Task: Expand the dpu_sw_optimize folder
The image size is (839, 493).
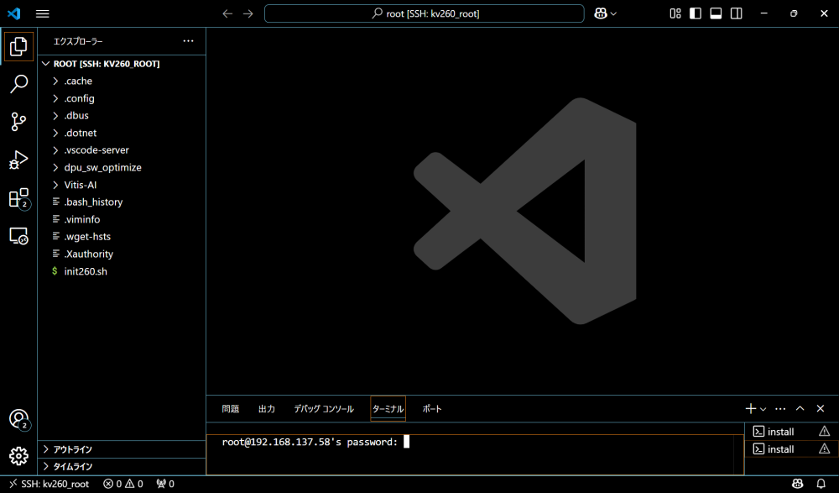Action: pyautogui.click(x=122, y=168)
